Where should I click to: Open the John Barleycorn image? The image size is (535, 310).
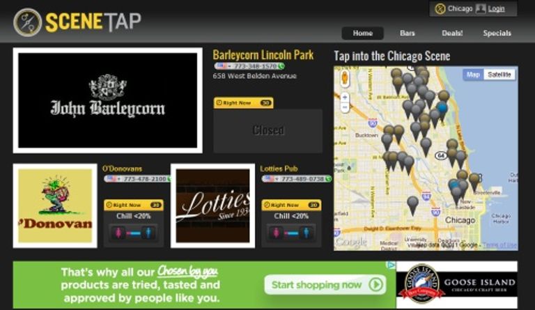point(107,100)
